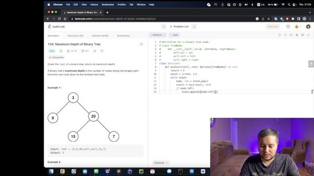Viewport: 314px width, 176px height.
Task: Expand the Console panel
Action: coord(160,163)
